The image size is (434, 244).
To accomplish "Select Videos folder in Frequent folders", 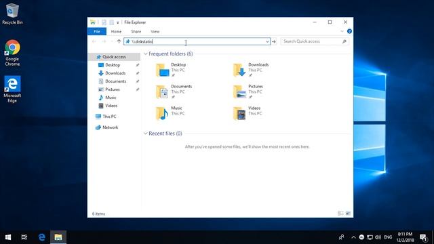I will [x=247, y=113].
